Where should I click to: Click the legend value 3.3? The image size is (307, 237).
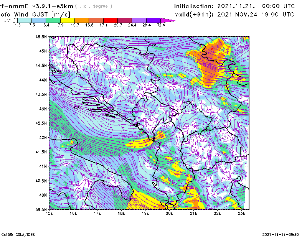point(32,25)
